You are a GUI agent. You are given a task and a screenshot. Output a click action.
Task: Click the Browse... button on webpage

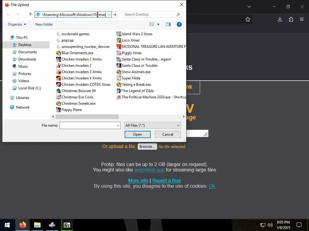pos(147,147)
